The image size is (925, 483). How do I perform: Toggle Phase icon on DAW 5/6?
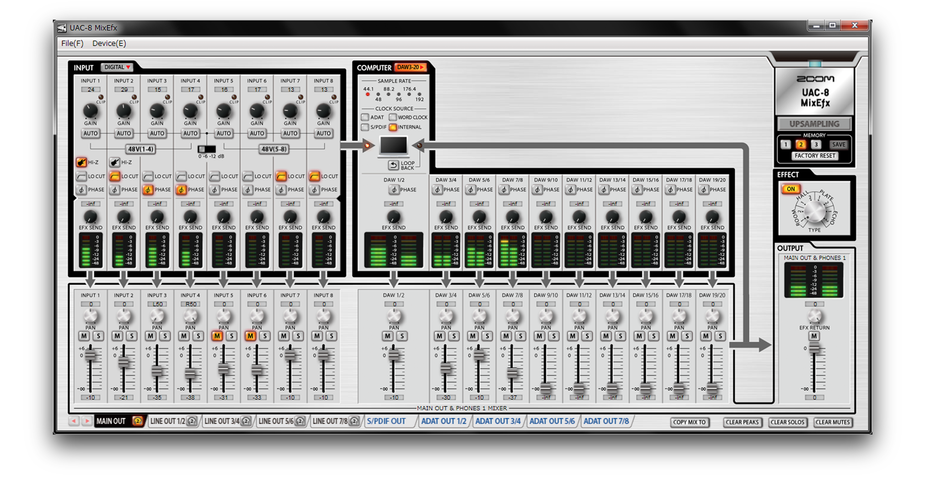pyautogui.click(x=471, y=190)
